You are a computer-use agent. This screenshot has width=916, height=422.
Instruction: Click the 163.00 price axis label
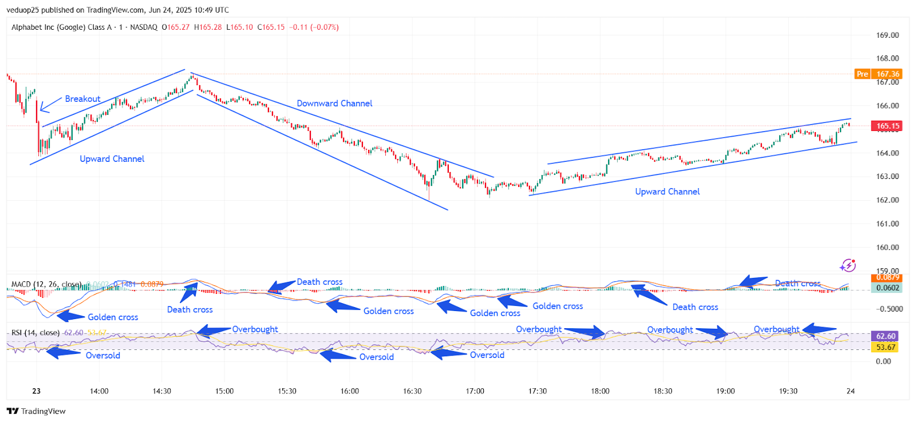click(x=887, y=177)
